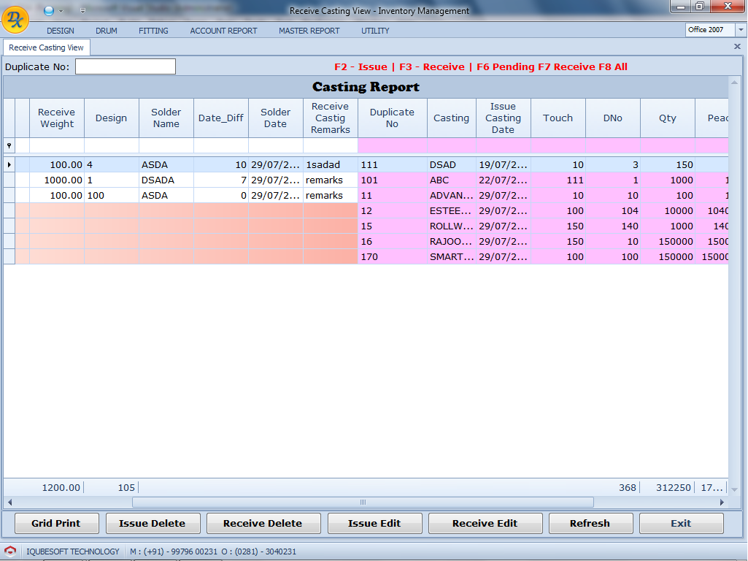Close the Receive Casting View tab panel
The width and height of the screenshot is (748, 561).
[x=737, y=47]
